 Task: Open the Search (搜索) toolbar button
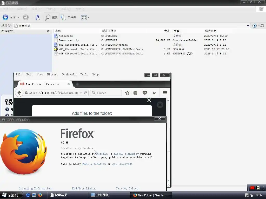point(52,17)
